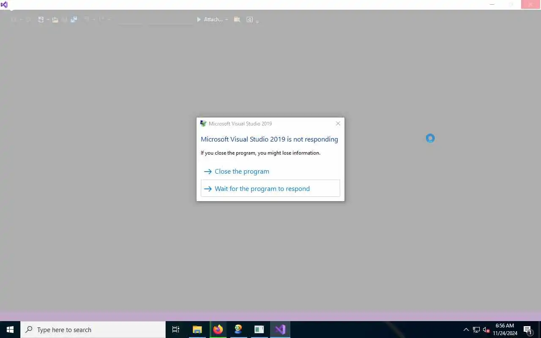Image resolution: width=541 pixels, height=338 pixels.
Task: Open File Explorer from the taskbar
Action: [x=197, y=330]
